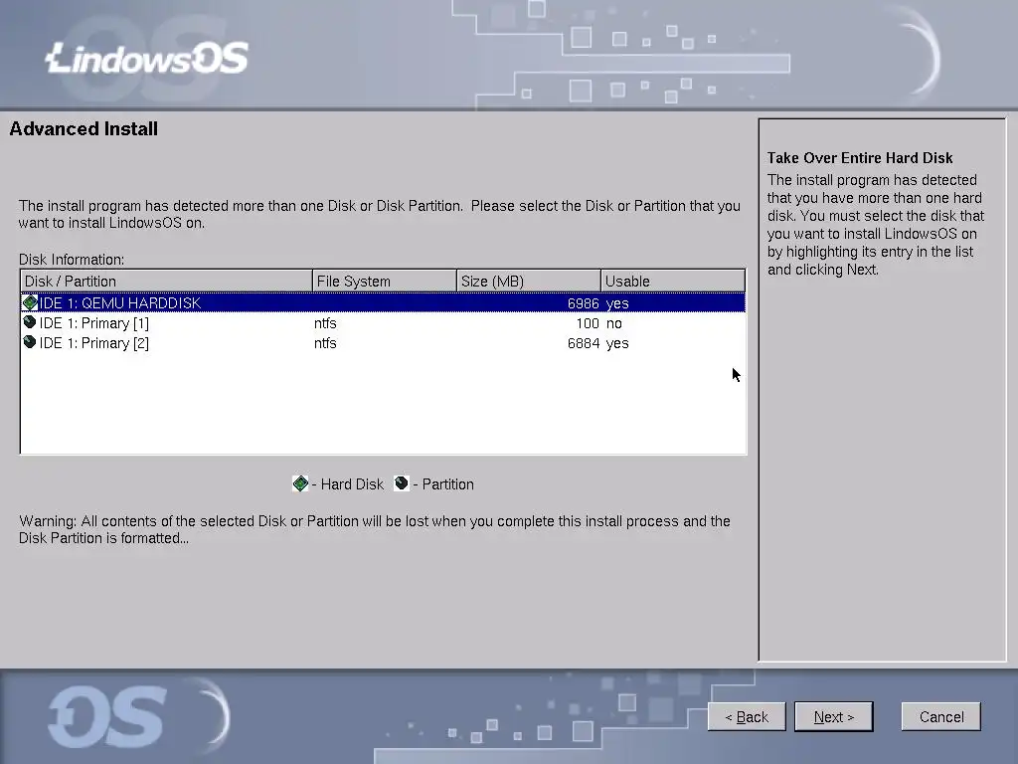
Task: Click ntfs in the Primary [1] row
Action: coord(325,323)
